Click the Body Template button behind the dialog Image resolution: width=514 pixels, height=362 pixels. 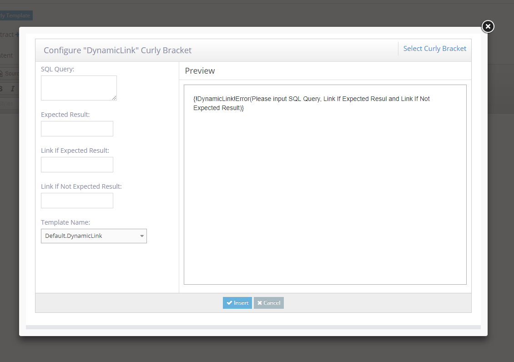click(15, 15)
